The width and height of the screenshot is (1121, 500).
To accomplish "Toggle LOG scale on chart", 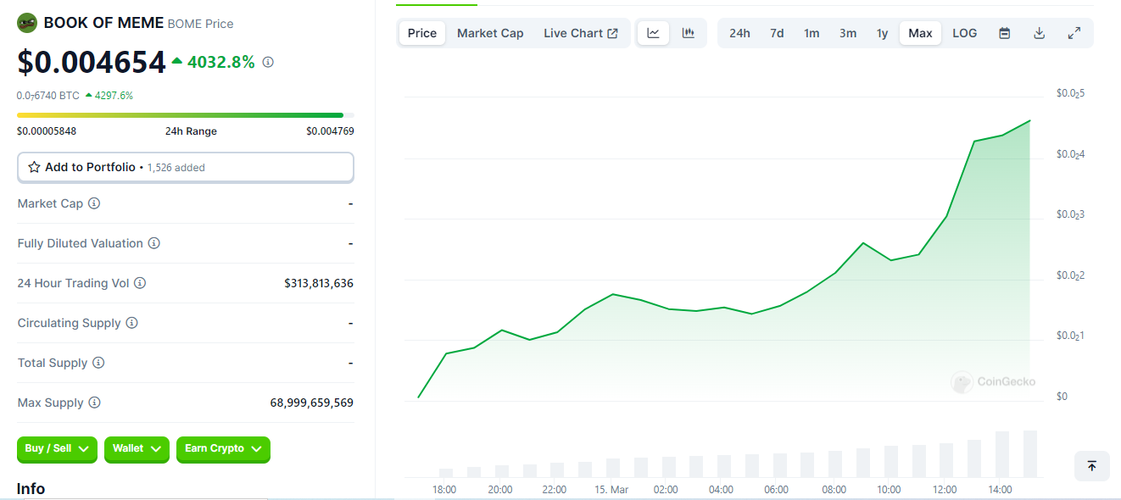I will pos(965,33).
